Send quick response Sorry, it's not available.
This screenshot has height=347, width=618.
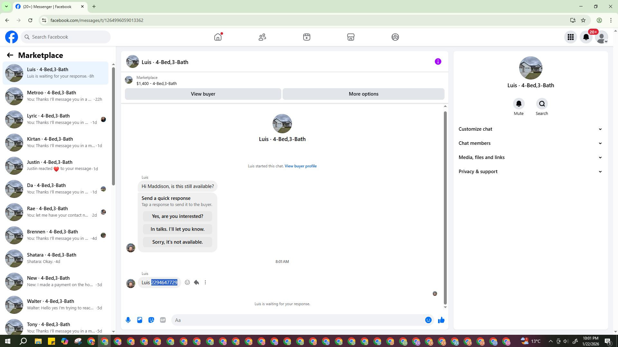[177, 242]
